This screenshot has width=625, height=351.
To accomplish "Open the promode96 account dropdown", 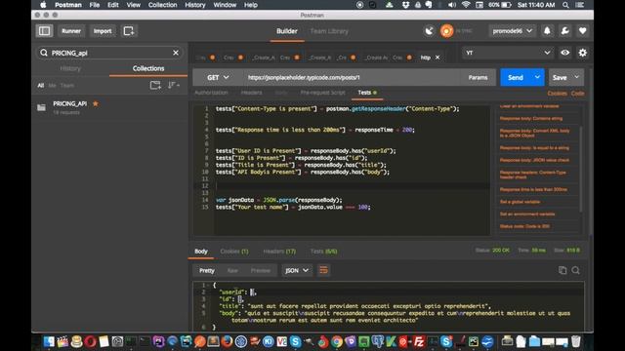I will point(512,30).
